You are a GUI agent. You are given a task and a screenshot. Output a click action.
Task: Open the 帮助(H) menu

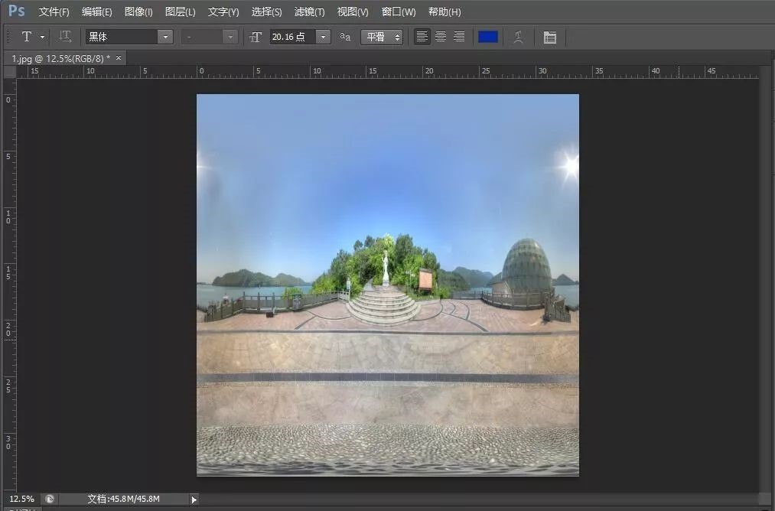click(444, 12)
